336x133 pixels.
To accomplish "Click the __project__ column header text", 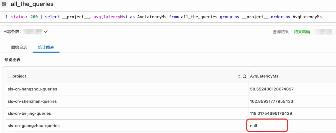I will [19, 76].
